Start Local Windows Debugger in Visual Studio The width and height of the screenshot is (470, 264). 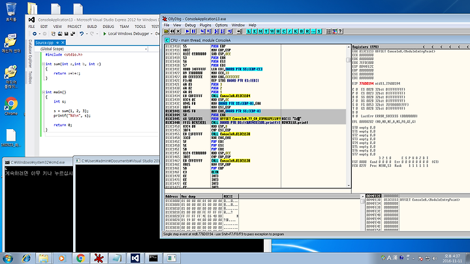click(126, 33)
